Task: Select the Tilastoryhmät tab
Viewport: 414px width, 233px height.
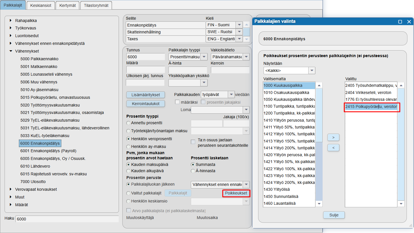Action: 96,5
